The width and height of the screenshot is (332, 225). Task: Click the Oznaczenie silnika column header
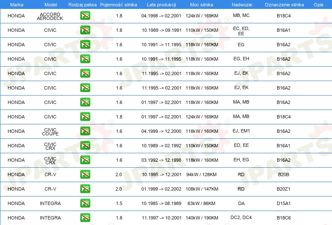point(284,5)
